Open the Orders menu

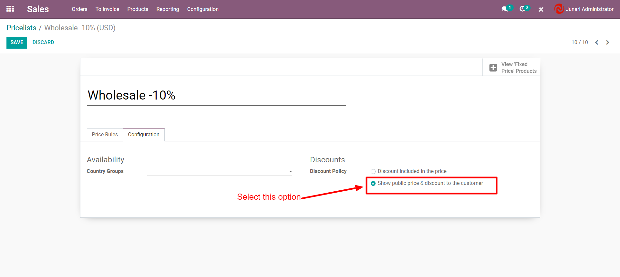coord(79,9)
